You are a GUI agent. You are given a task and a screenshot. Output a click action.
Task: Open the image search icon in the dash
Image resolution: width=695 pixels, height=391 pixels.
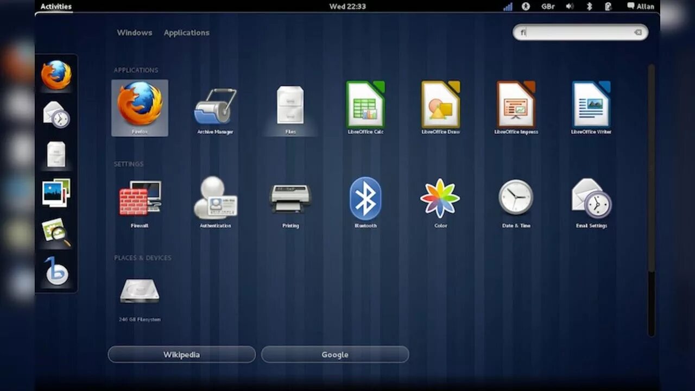pyautogui.click(x=56, y=232)
